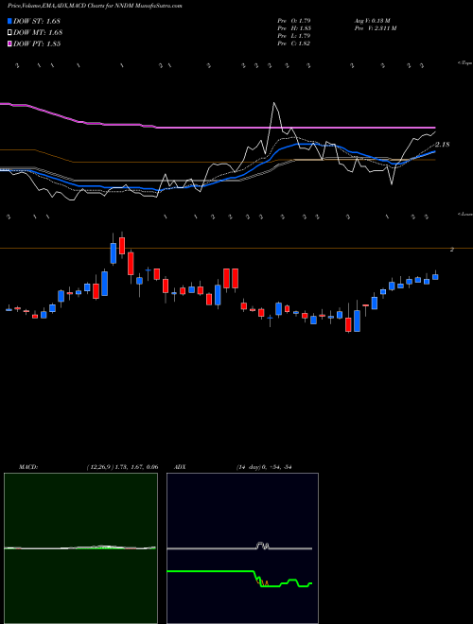Select the 'DOW PT: 1.85' legend label
Viewport: 473px width, 624px height.
coord(38,43)
